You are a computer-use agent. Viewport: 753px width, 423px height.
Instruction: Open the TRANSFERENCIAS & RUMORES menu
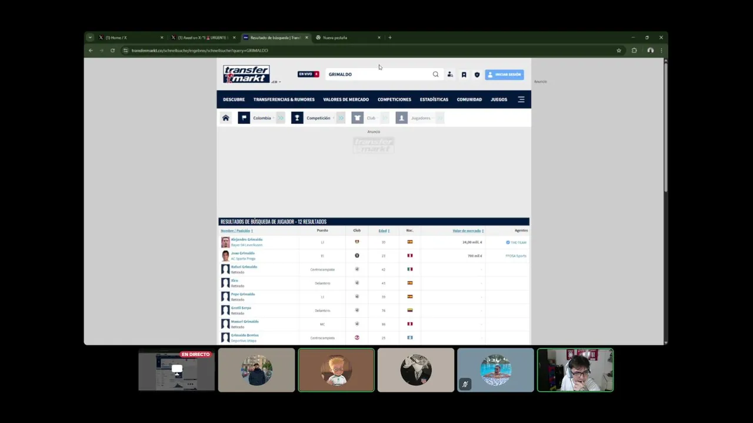tap(284, 99)
